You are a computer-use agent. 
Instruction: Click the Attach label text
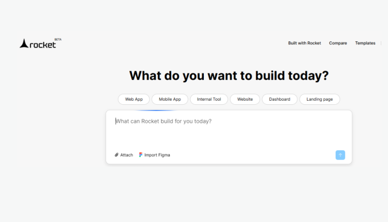coord(127,155)
